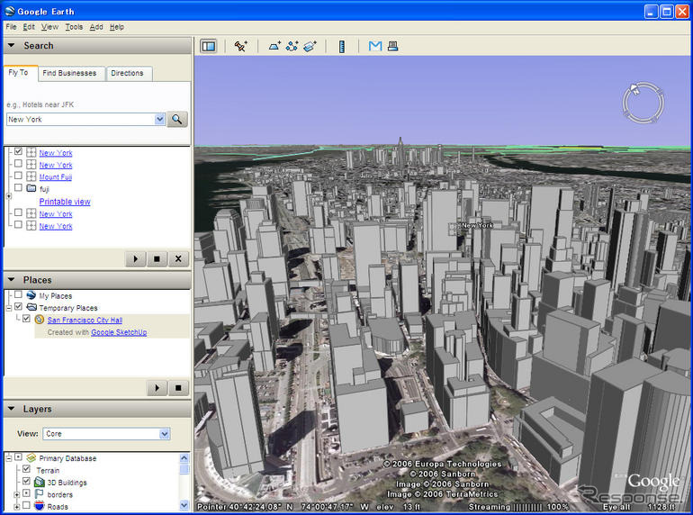This screenshot has width=693, height=515.
Task: Enable the Roads layer checkbox
Action: click(x=26, y=507)
